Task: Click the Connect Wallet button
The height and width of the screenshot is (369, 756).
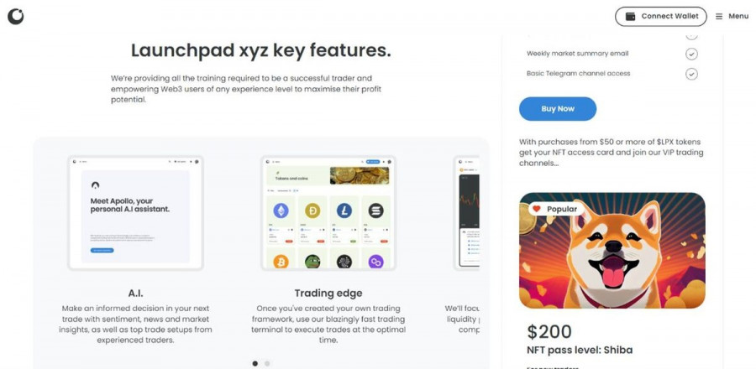Action: [661, 17]
